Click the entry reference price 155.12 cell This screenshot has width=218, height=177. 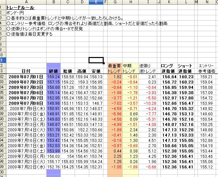click(207, 167)
